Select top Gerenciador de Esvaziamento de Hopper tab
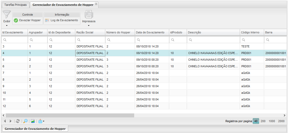The width and height of the screenshot is (288, 133). [x=63, y=5]
